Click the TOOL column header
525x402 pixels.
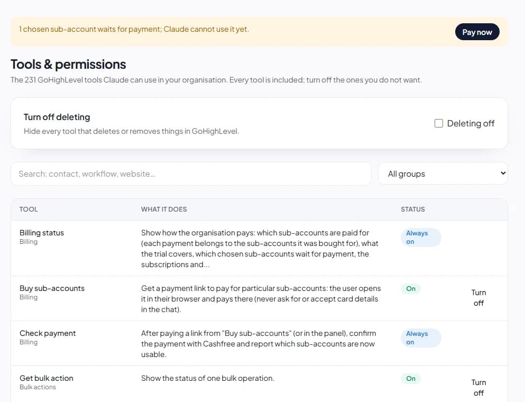pyautogui.click(x=29, y=209)
